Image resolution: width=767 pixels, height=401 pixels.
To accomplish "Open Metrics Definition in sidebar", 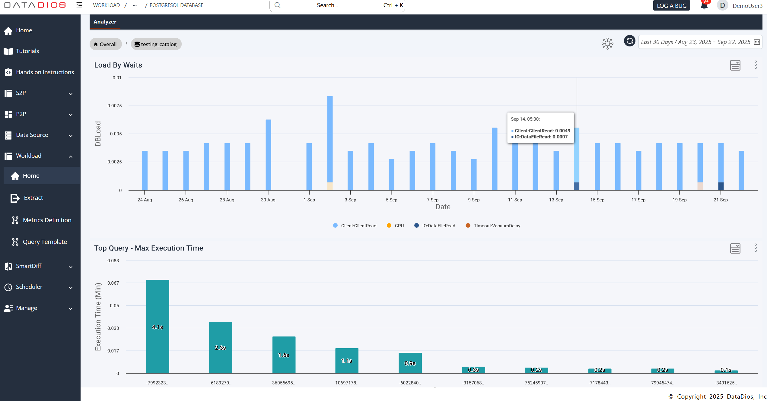I will point(47,220).
